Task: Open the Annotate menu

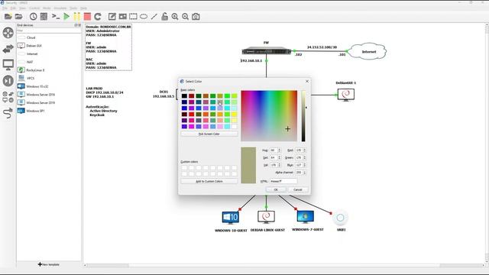Action: [x=60, y=8]
